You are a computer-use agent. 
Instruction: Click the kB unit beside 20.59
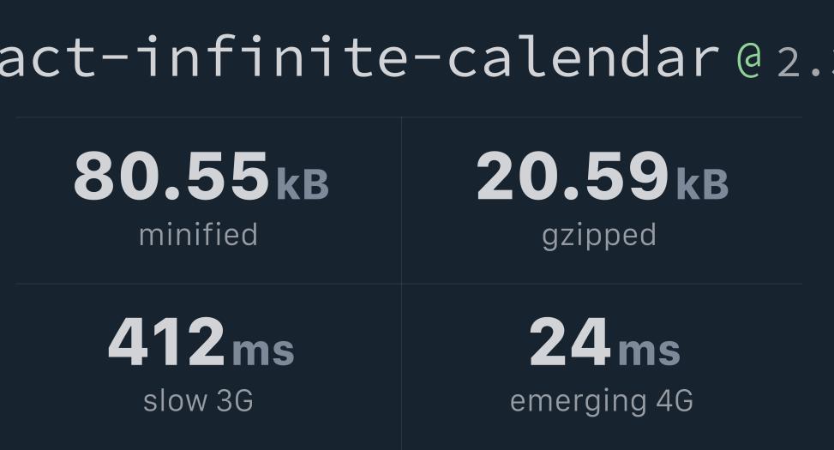(x=702, y=184)
